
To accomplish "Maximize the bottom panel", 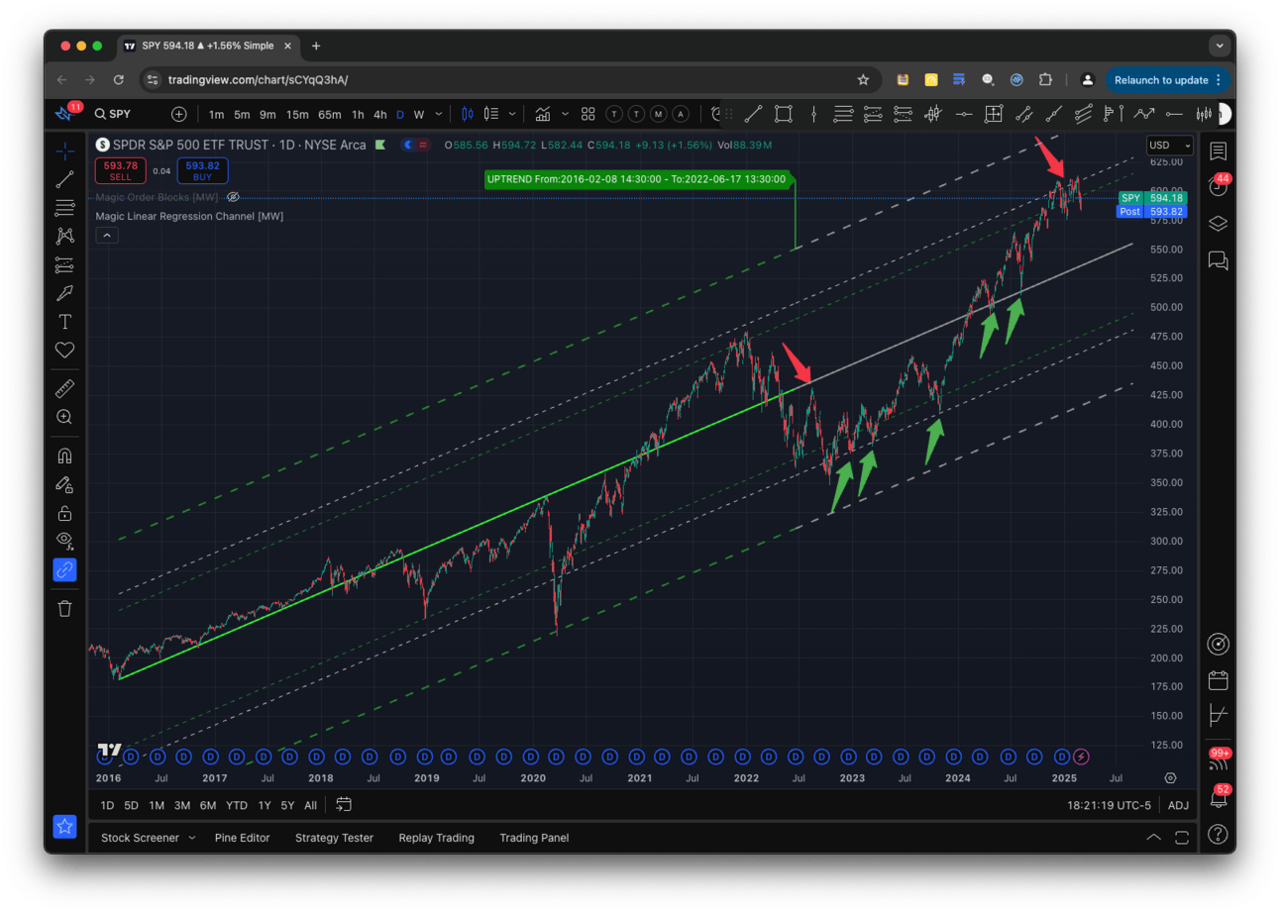I will click(x=1181, y=838).
